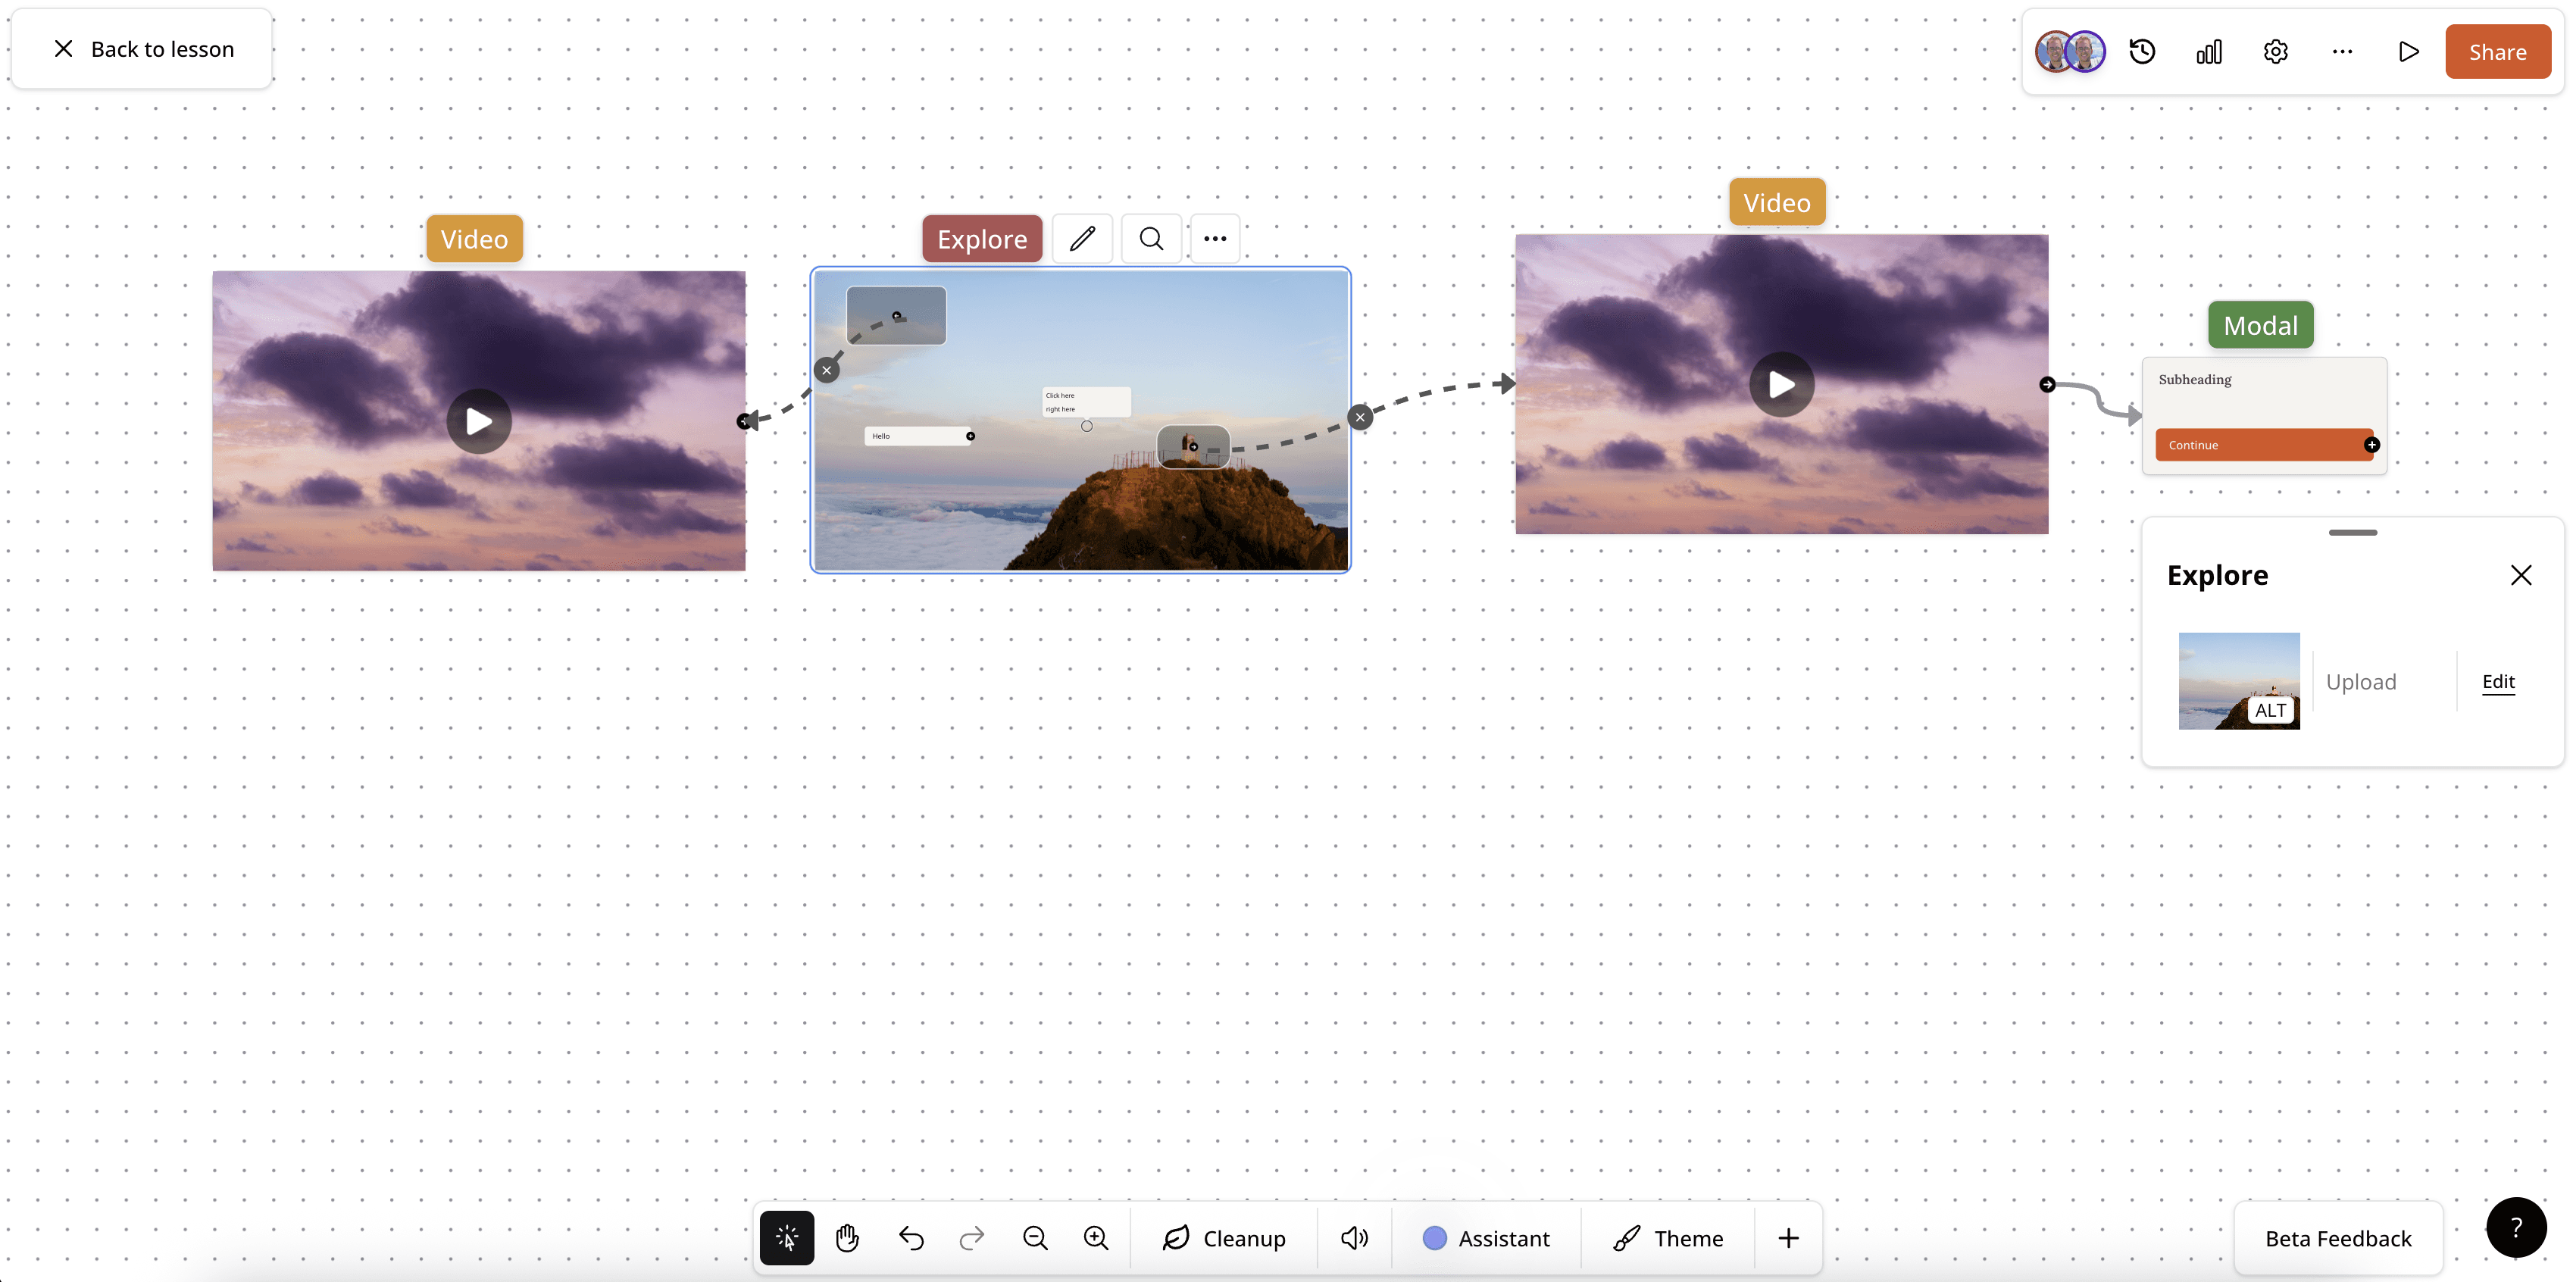
Task: Zoom in with the plus magnifier
Action: (x=1096, y=1238)
